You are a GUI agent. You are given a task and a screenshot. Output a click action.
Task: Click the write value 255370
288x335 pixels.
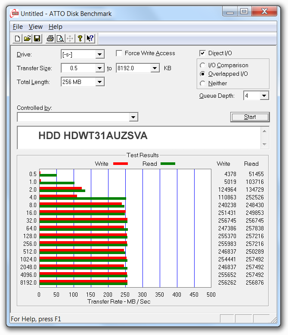[x=227, y=236]
